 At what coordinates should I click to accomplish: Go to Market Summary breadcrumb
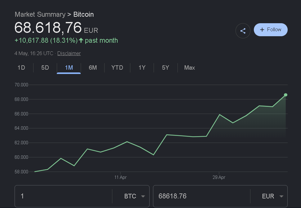(40, 14)
